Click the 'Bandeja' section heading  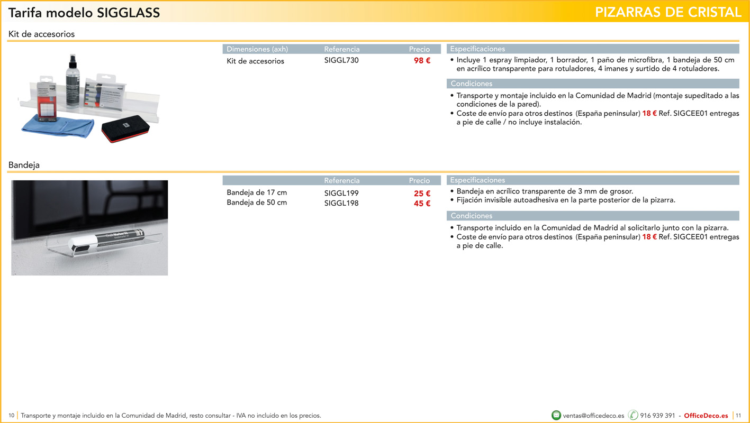[x=24, y=165]
